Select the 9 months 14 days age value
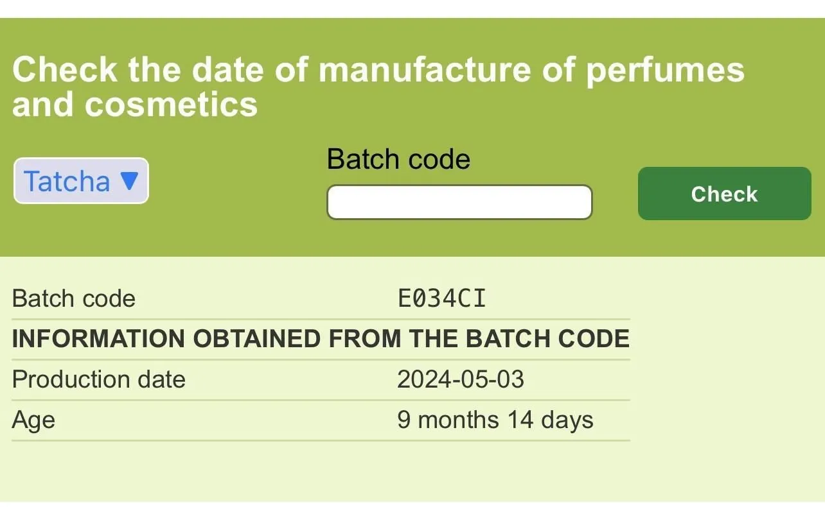Screen dimensions: 825x507 pyautogui.click(x=495, y=420)
